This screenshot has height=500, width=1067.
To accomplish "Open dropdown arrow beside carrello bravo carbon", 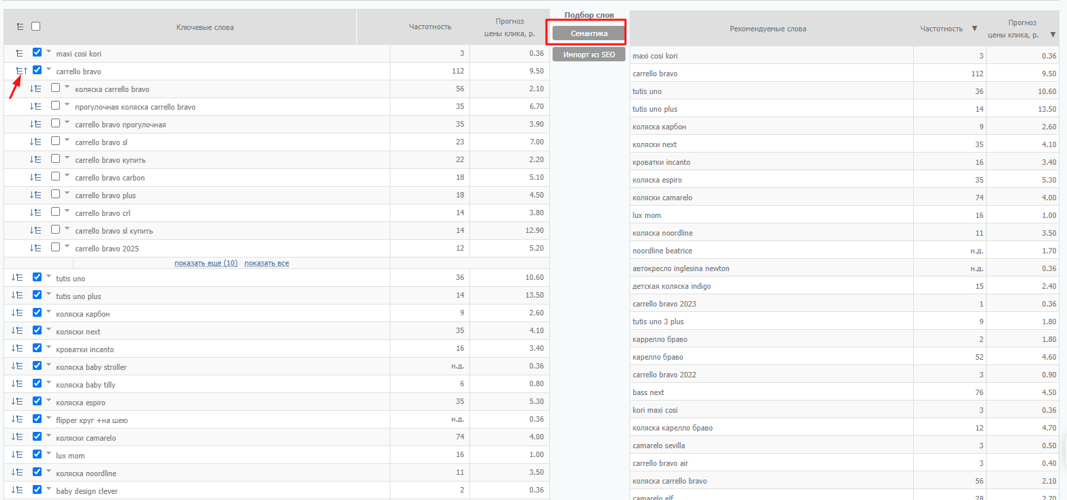I will [x=67, y=175].
